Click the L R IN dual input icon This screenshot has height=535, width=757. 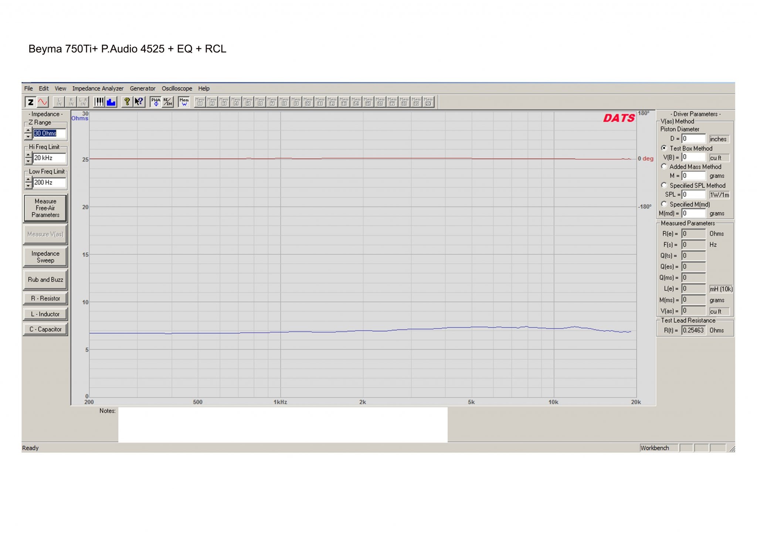(x=83, y=102)
